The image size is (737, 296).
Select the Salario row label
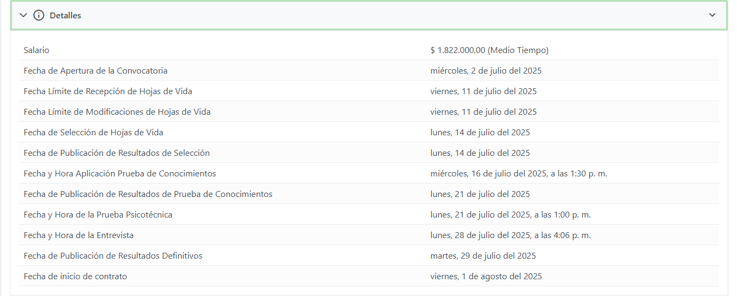click(x=36, y=50)
